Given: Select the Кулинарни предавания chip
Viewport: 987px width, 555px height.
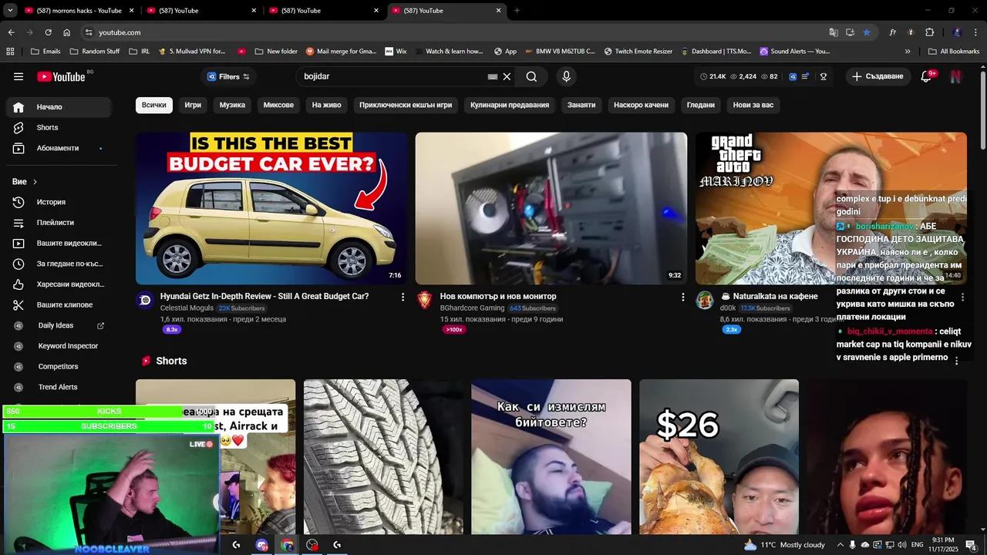Looking at the screenshot, I should tap(510, 105).
